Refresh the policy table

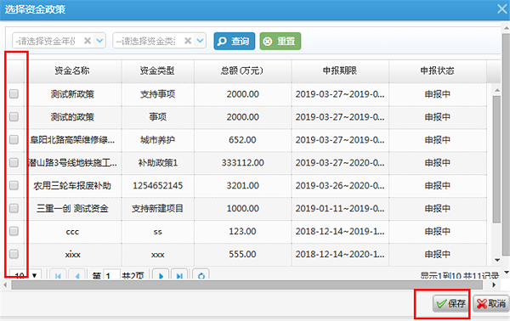pyautogui.click(x=201, y=275)
